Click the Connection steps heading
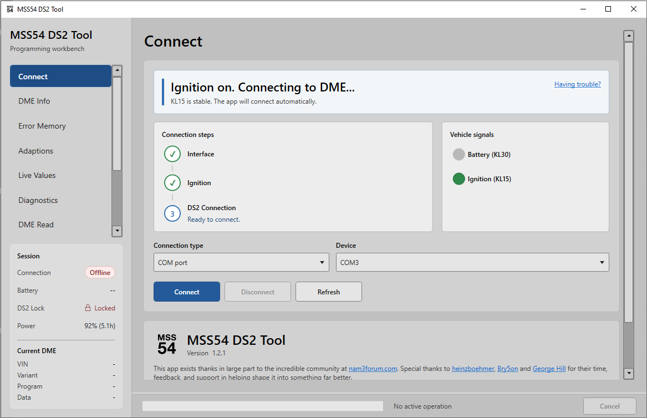This screenshot has height=418, width=647. [x=188, y=135]
